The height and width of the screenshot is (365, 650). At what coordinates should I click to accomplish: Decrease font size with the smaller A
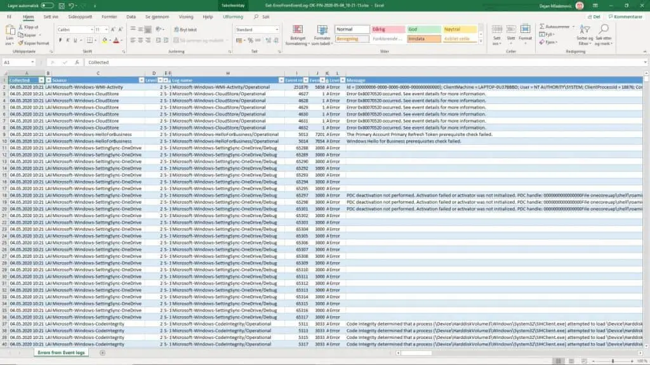click(120, 29)
